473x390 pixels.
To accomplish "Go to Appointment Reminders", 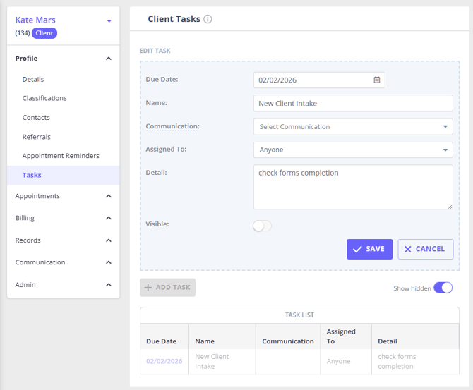I will [61, 156].
